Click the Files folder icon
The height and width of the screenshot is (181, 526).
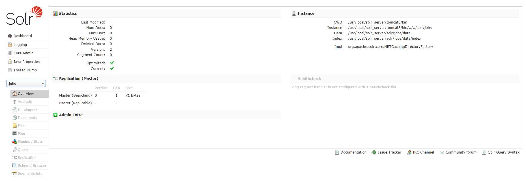coord(15,125)
